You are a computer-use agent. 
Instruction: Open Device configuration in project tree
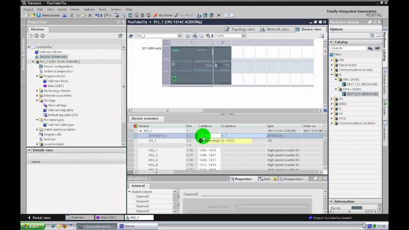point(58,67)
